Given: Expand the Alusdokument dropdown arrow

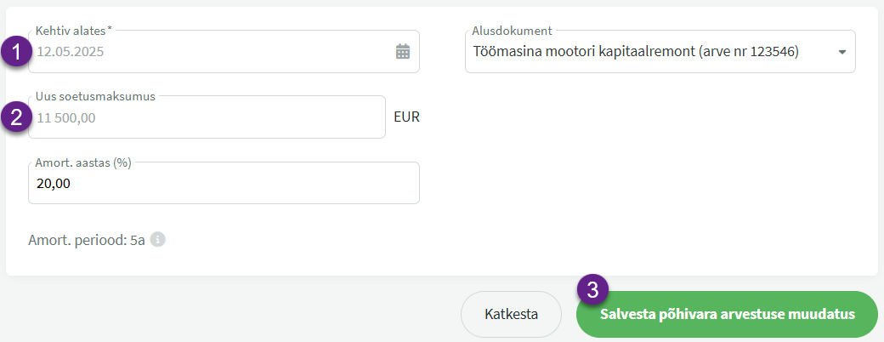Looking at the screenshot, I should 842,52.
